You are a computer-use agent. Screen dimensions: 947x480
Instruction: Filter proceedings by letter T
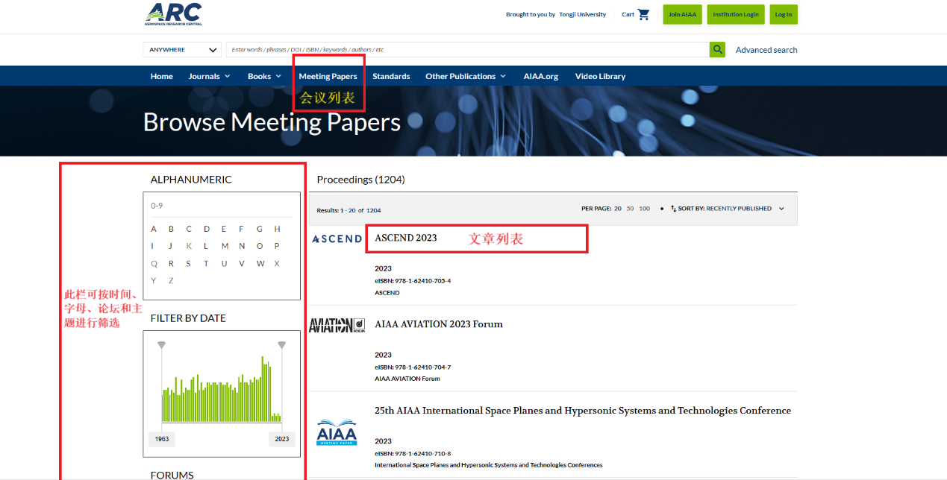point(206,263)
